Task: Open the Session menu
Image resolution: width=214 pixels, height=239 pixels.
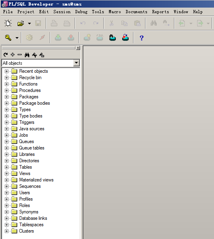Action: pos(62,12)
